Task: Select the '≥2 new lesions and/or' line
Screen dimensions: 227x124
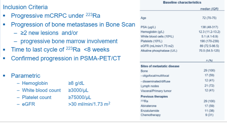Action: 49,33
